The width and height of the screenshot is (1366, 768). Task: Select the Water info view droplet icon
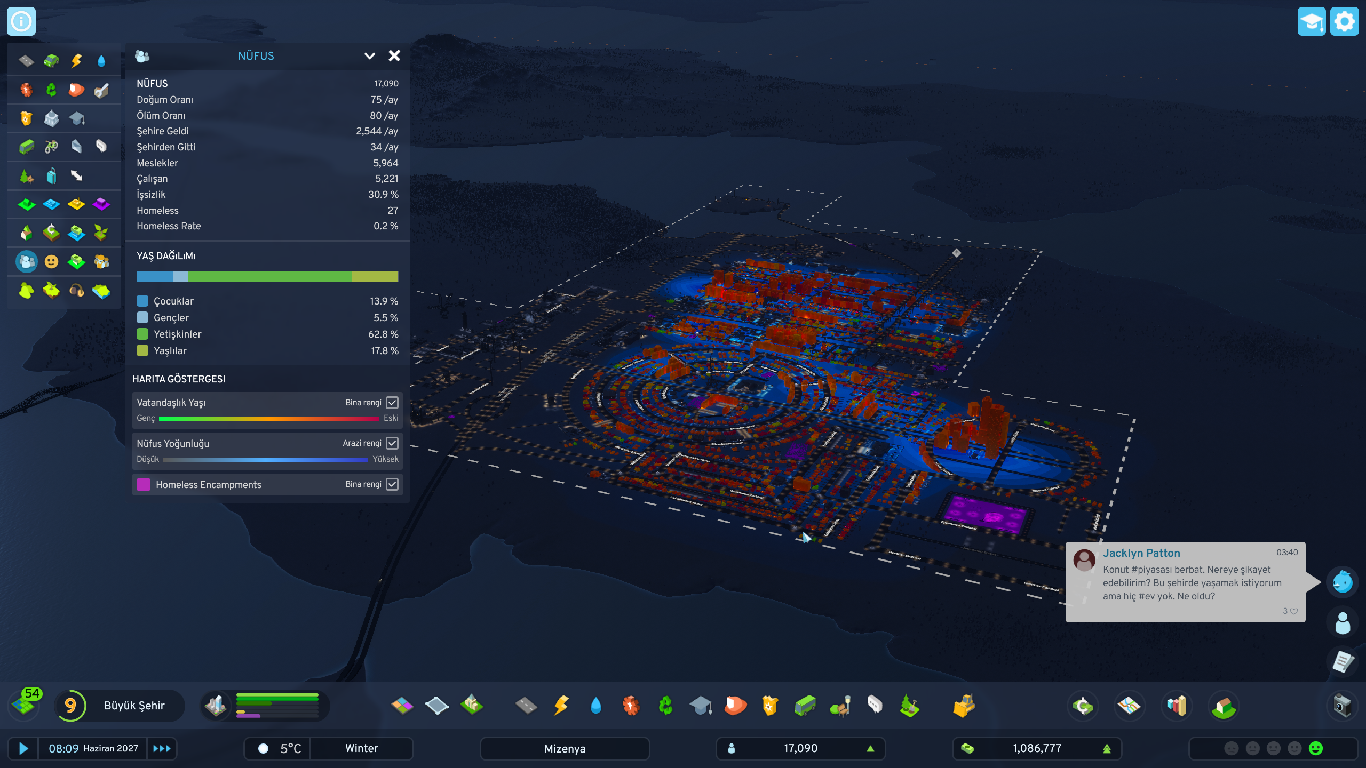tap(101, 61)
